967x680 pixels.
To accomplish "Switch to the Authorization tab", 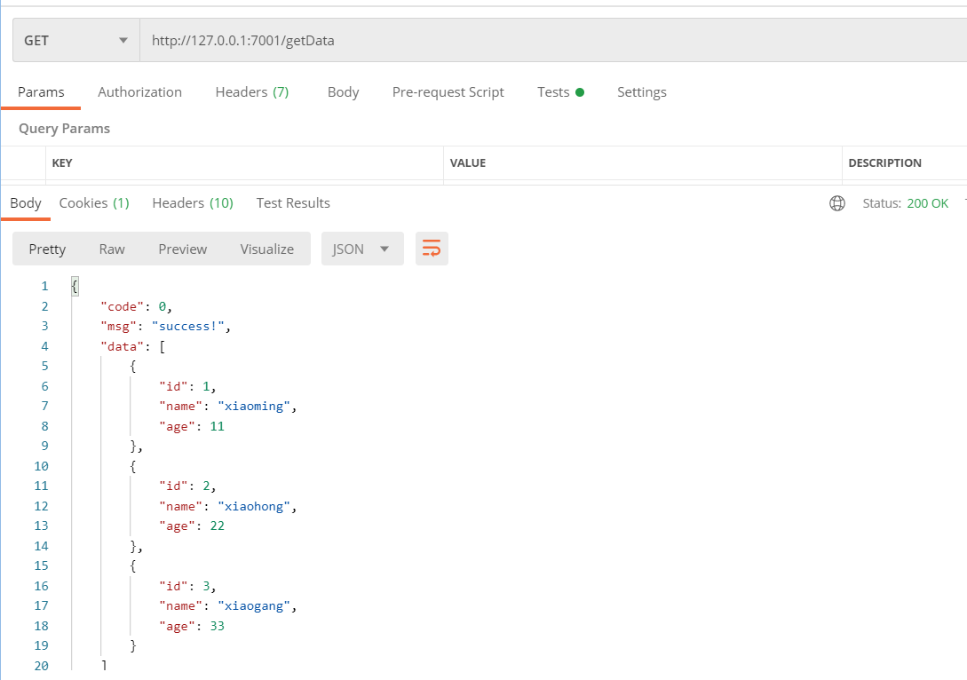I will (139, 92).
